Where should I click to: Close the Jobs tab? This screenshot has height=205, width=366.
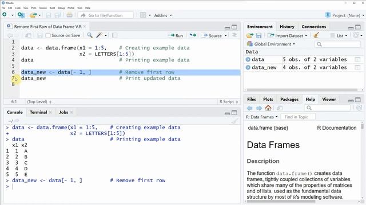71,112
